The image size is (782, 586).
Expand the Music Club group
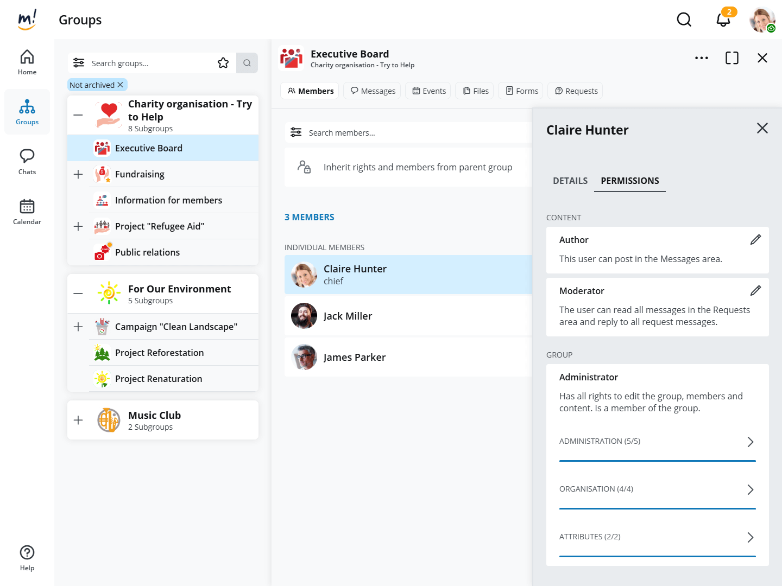coord(78,420)
